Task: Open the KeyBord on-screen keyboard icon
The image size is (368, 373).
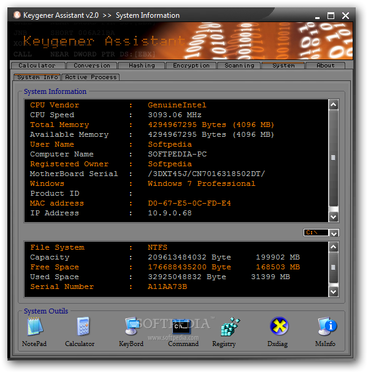Action: [132, 326]
